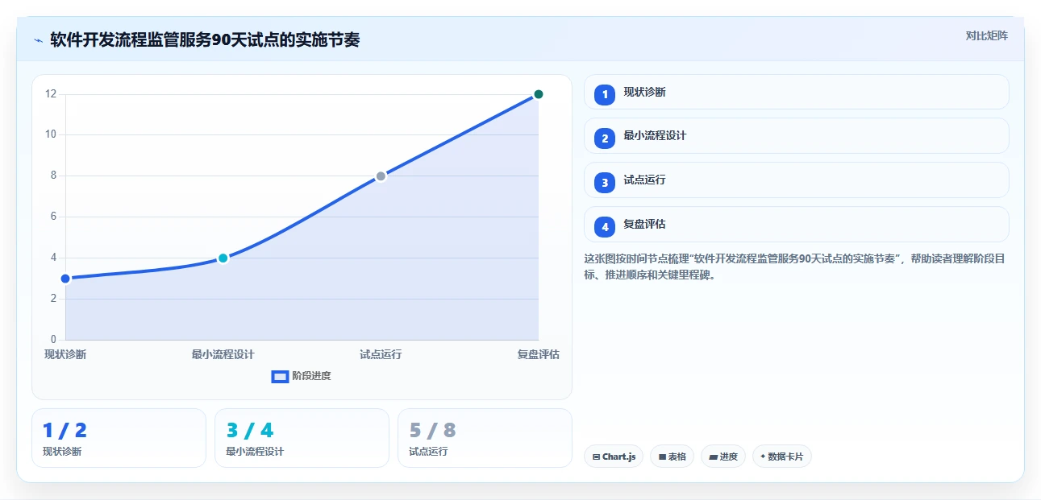This screenshot has height=500, width=1041.
Task: Select step 1 现状诊断 in the list
Action: tap(796, 92)
